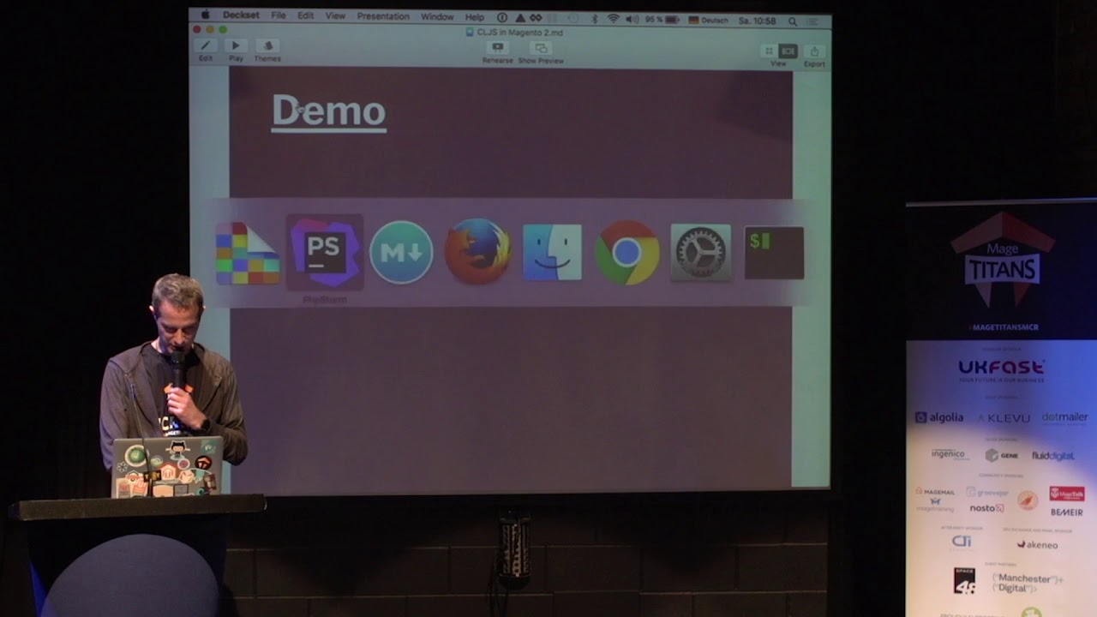Viewport: 1097px width, 617px height.
Task: Switch to Google Chrome icon
Action: point(626,252)
